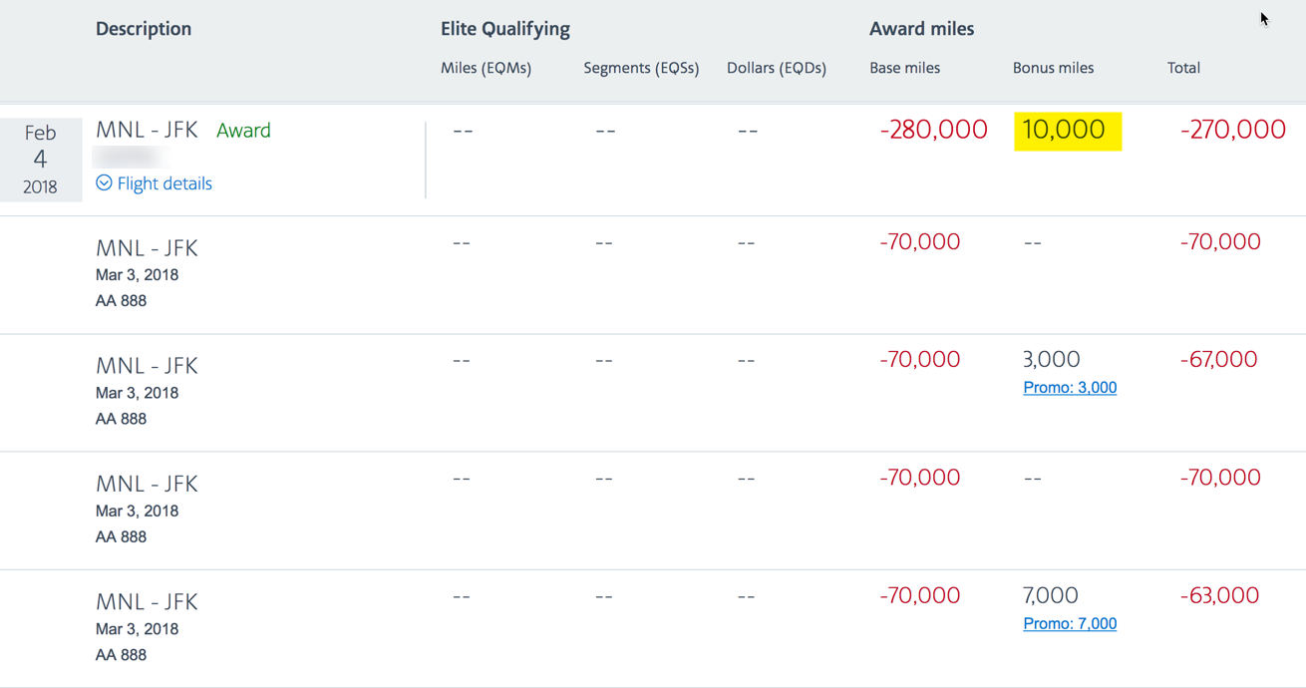
Task: Click the Base miles column header
Action: (x=905, y=68)
